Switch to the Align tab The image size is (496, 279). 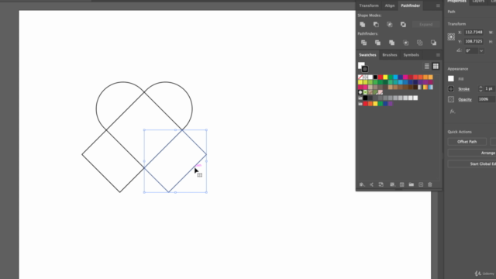point(390,5)
